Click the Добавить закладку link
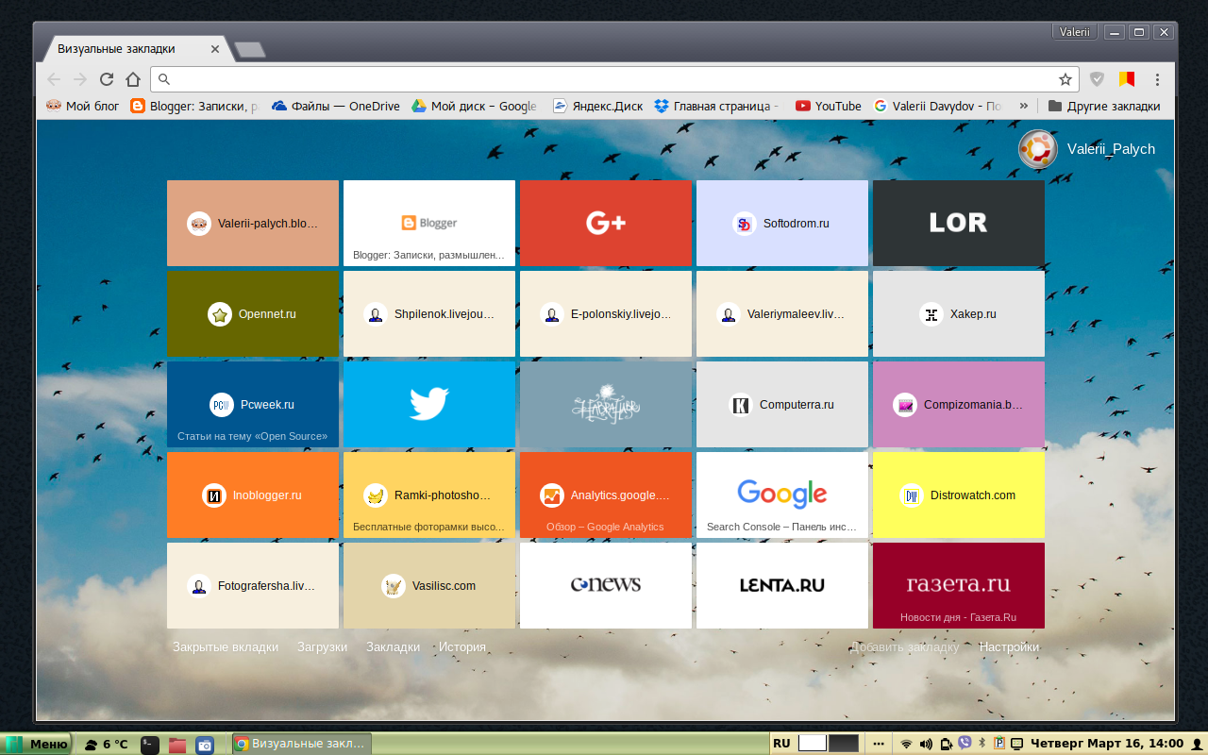Viewport: 1208px width, 755px height. coord(905,647)
